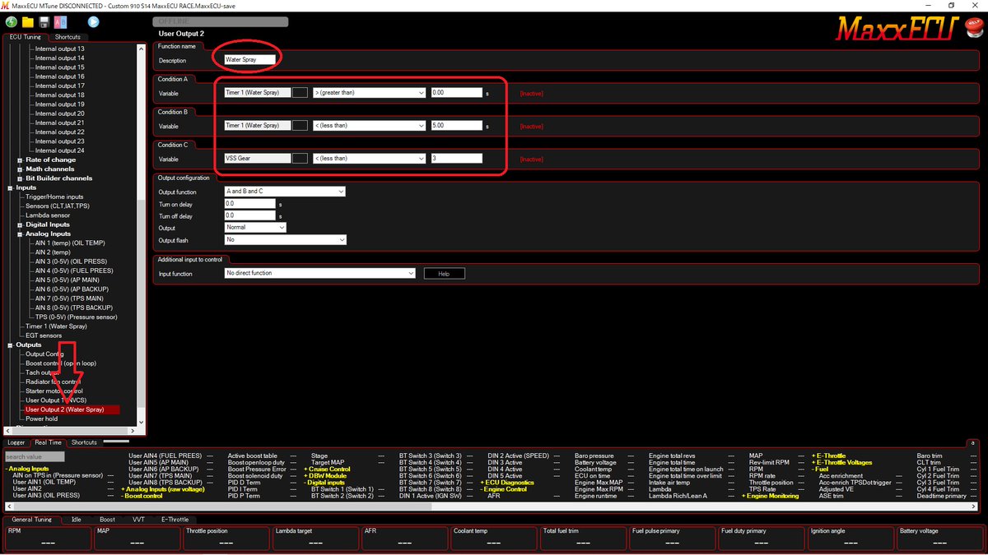This screenshot has height=555, width=988.
Task: Expand the Cruise Control real-time group
Action: [x=327, y=469]
